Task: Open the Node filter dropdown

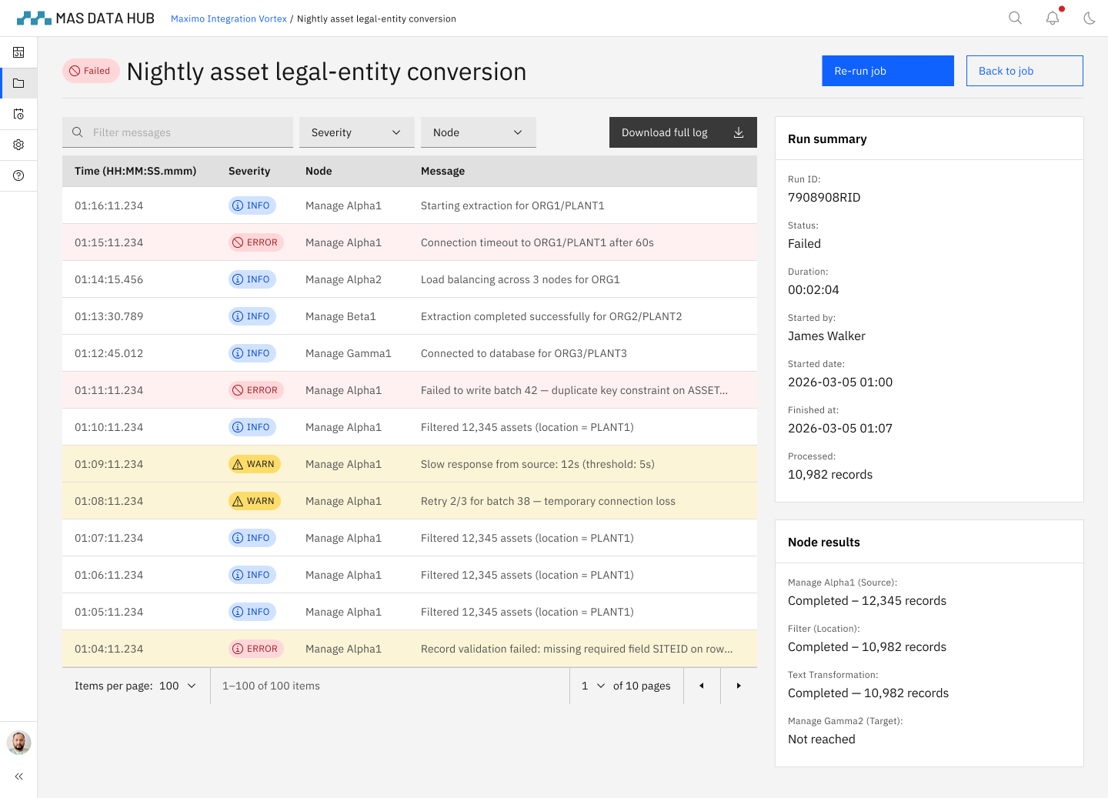Action: (478, 132)
